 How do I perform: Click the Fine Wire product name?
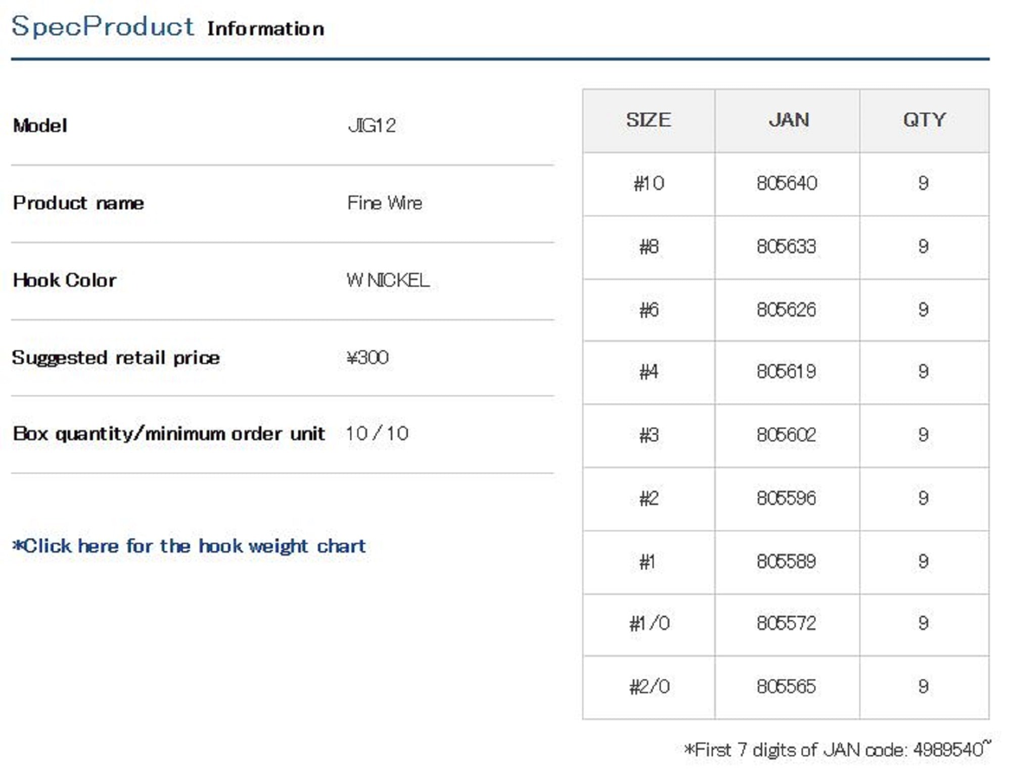click(x=385, y=203)
